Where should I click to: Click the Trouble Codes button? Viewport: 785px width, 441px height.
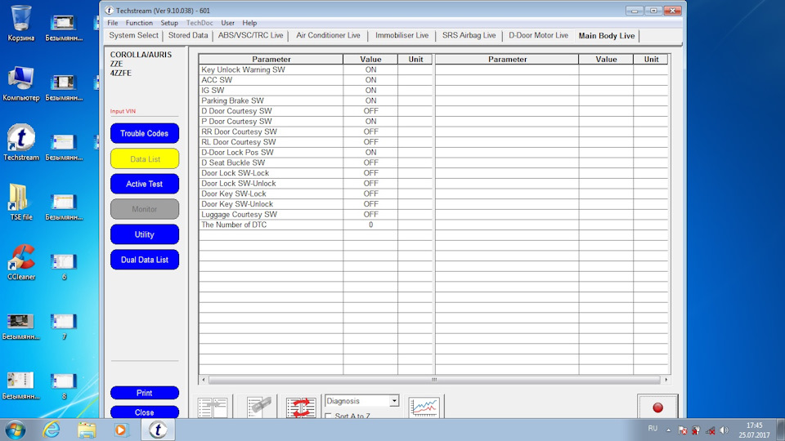[x=144, y=133]
